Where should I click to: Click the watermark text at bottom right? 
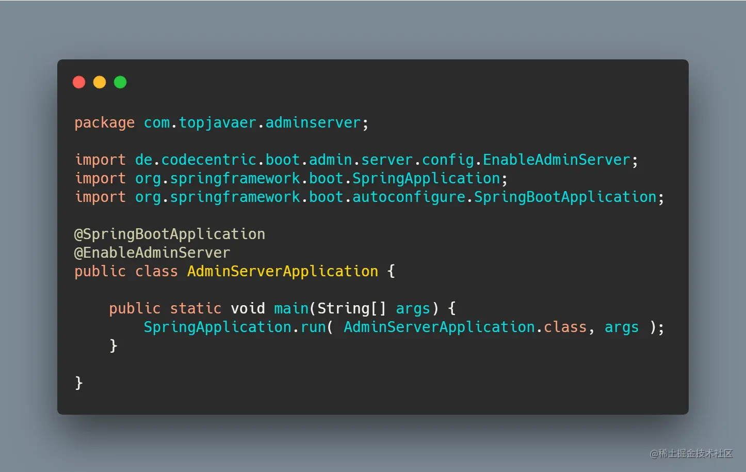[691, 453]
